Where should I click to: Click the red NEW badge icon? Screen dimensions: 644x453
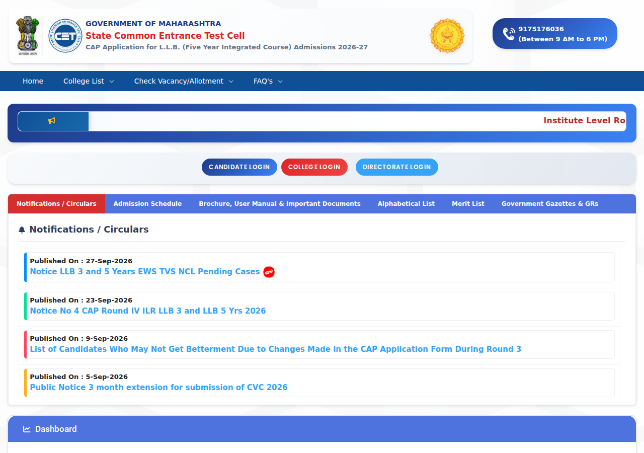click(x=269, y=272)
